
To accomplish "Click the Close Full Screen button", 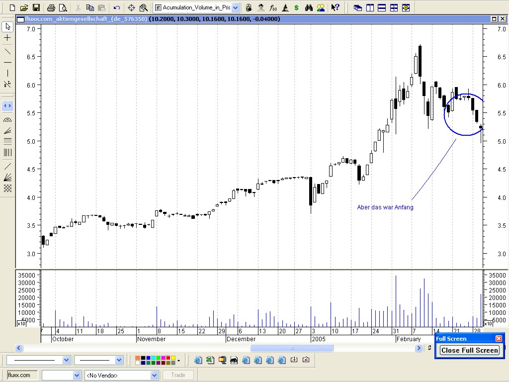I will click(469, 350).
